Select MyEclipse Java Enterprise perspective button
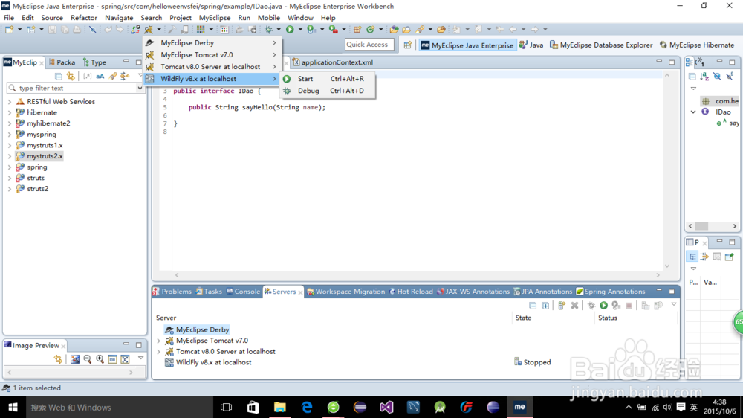 click(467, 45)
